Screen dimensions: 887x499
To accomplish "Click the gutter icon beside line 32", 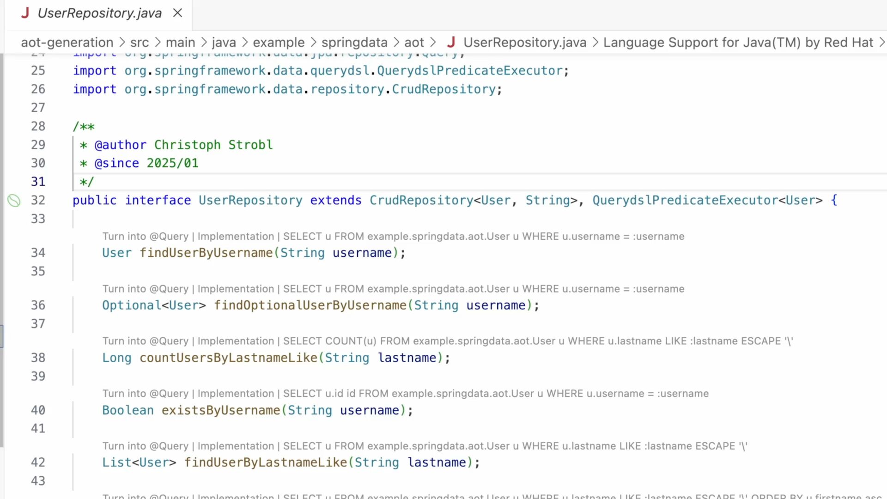I will [x=14, y=201].
